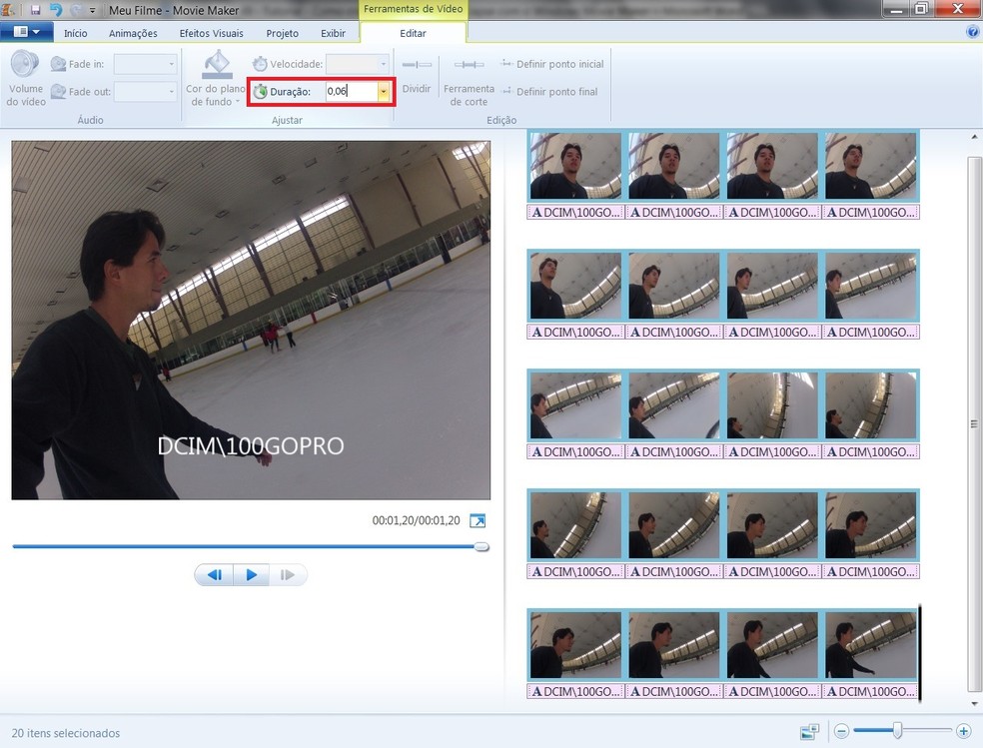
Task: Click zoom out minus icon in status bar
Action: pos(842,731)
